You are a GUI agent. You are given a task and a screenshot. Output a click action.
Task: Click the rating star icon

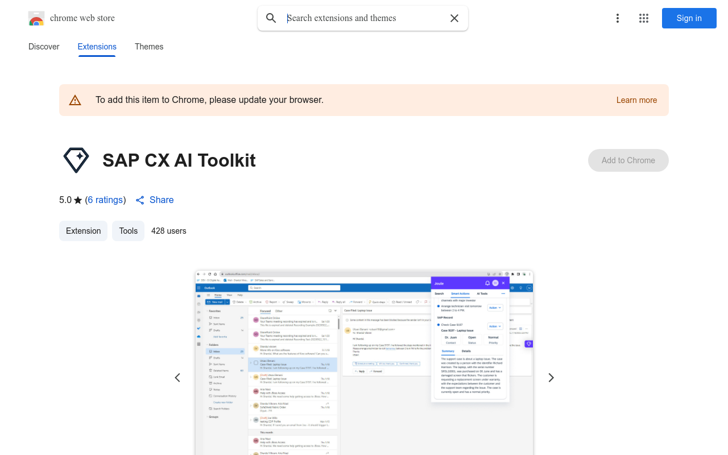(78, 200)
